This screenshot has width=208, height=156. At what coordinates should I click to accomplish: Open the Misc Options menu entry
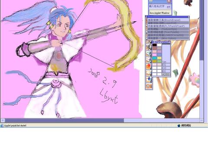[x=168, y=38]
